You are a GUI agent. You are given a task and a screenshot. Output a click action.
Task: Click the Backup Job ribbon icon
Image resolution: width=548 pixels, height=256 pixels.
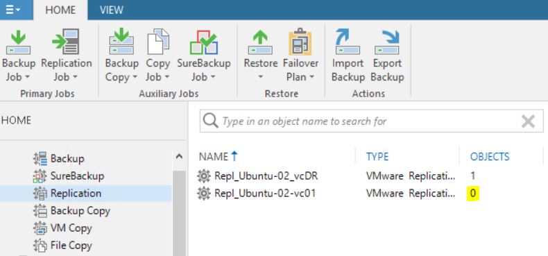pyautogui.click(x=18, y=42)
